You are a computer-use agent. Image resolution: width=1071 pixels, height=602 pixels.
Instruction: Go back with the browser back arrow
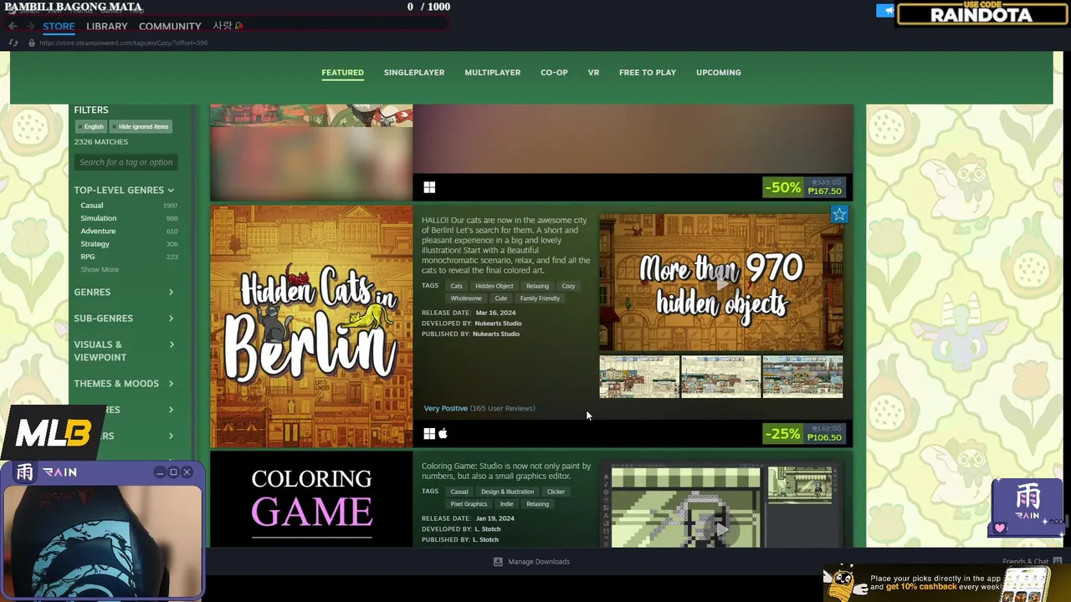(x=13, y=26)
